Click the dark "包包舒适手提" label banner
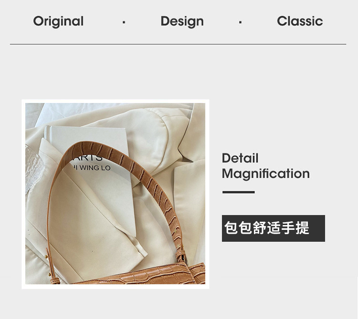The height and width of the screenshot is (319, 358). coord(274,228)
